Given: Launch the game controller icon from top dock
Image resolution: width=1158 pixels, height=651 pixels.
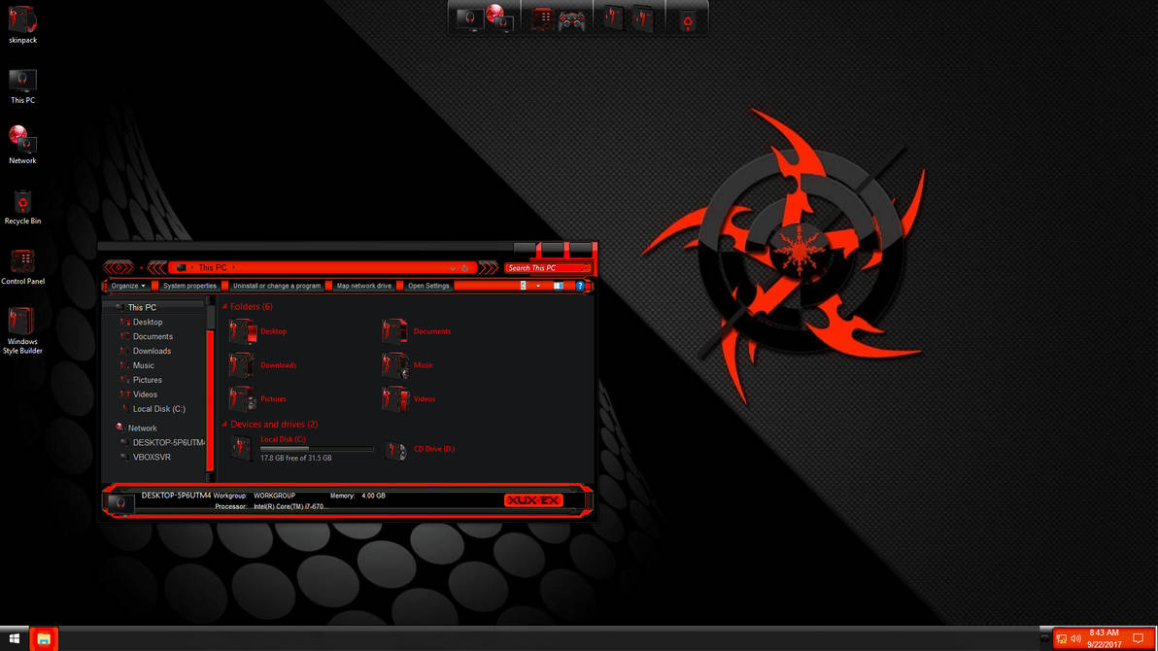Looking at the screenshot, I should (573, 17).
